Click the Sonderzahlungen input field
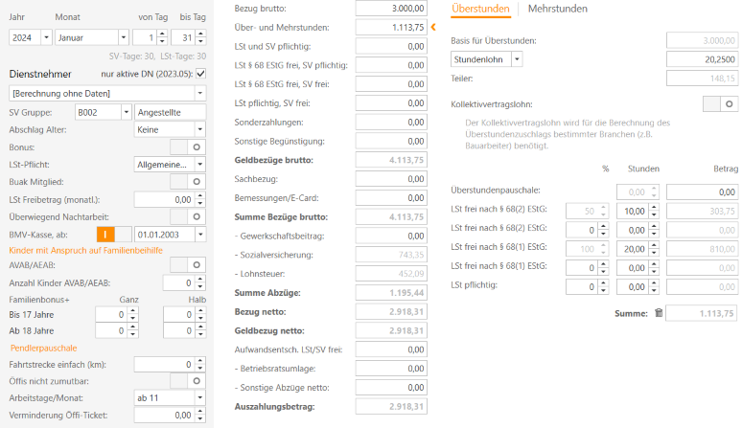Viewport: 742px width, 428px height. (x=390, y=123)
